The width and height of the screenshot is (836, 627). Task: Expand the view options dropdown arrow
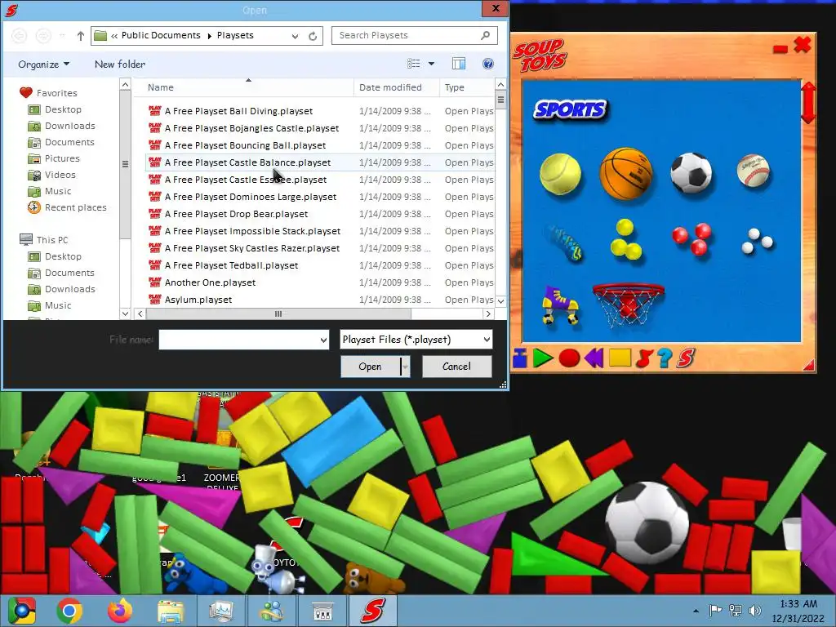click(431, 64)
